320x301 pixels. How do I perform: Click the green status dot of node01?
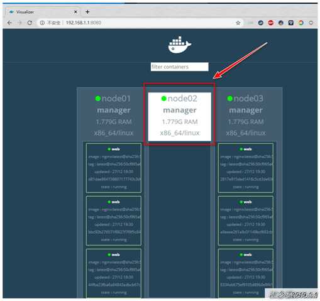click(x=98, y=98)
